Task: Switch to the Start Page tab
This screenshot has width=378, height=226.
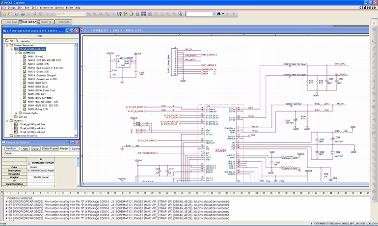Action: coord(10,22)
